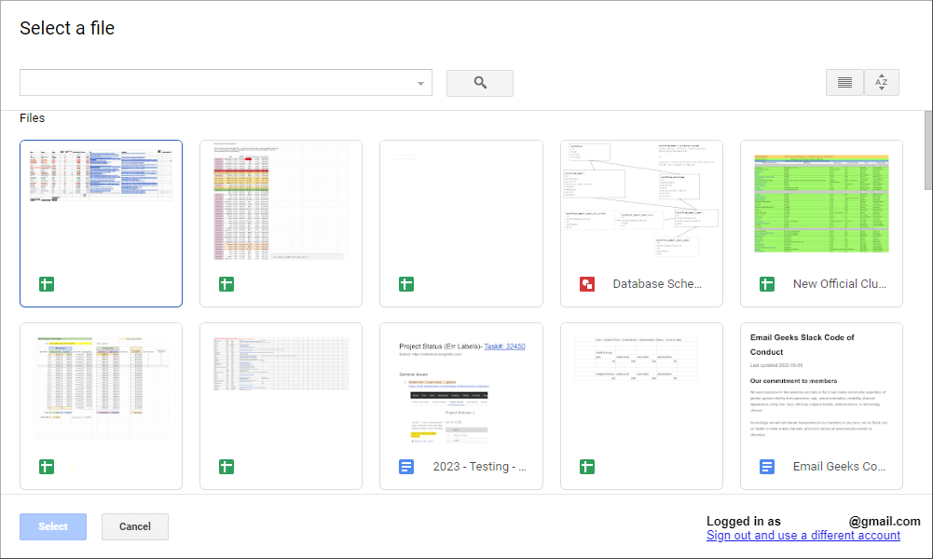The height and width of the screenshot is (559, 933).
Task: Expand the search box dropdown arrow
Action: click(420, 83)
